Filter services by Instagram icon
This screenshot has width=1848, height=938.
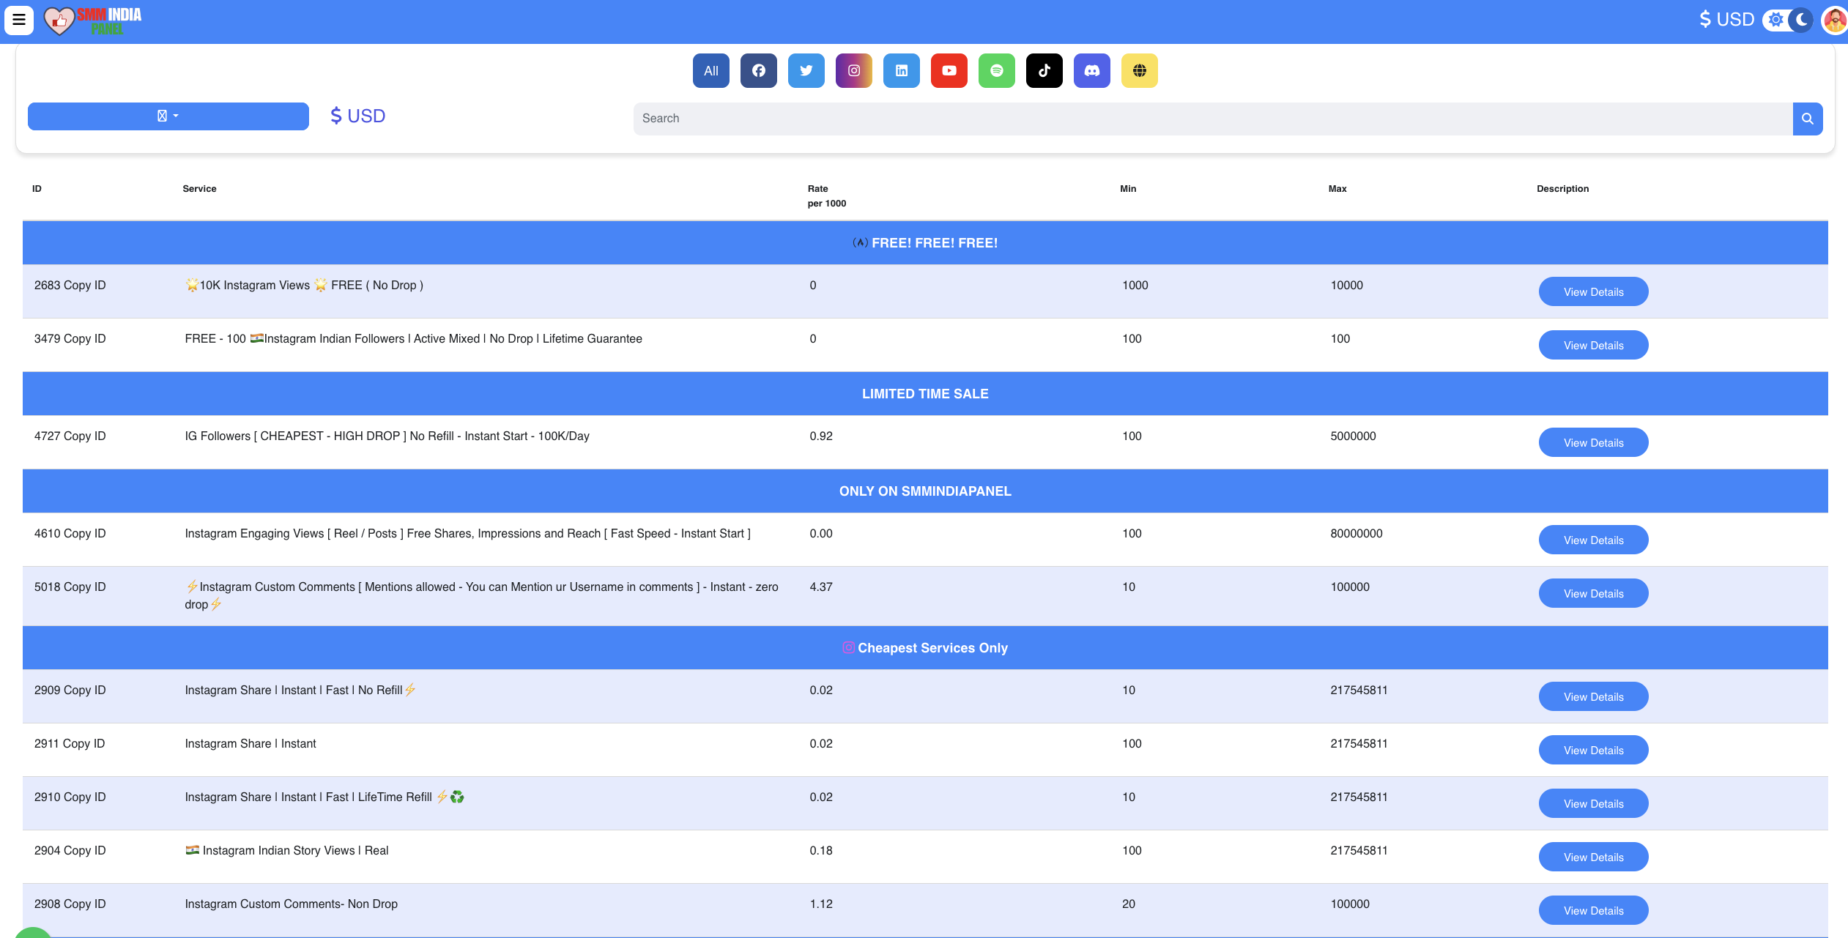coord(853,71)
